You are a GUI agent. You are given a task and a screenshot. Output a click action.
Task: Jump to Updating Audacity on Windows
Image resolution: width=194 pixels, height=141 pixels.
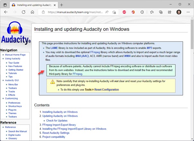(60, 116)
